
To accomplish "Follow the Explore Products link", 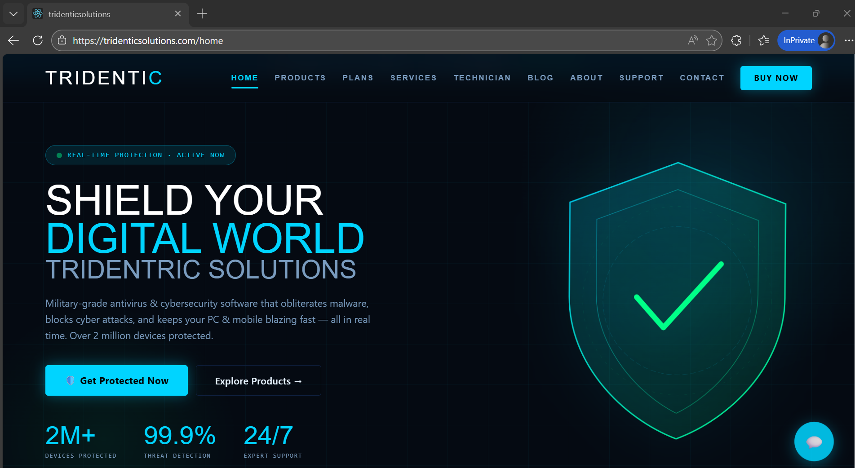I will [x=258, y=380].
